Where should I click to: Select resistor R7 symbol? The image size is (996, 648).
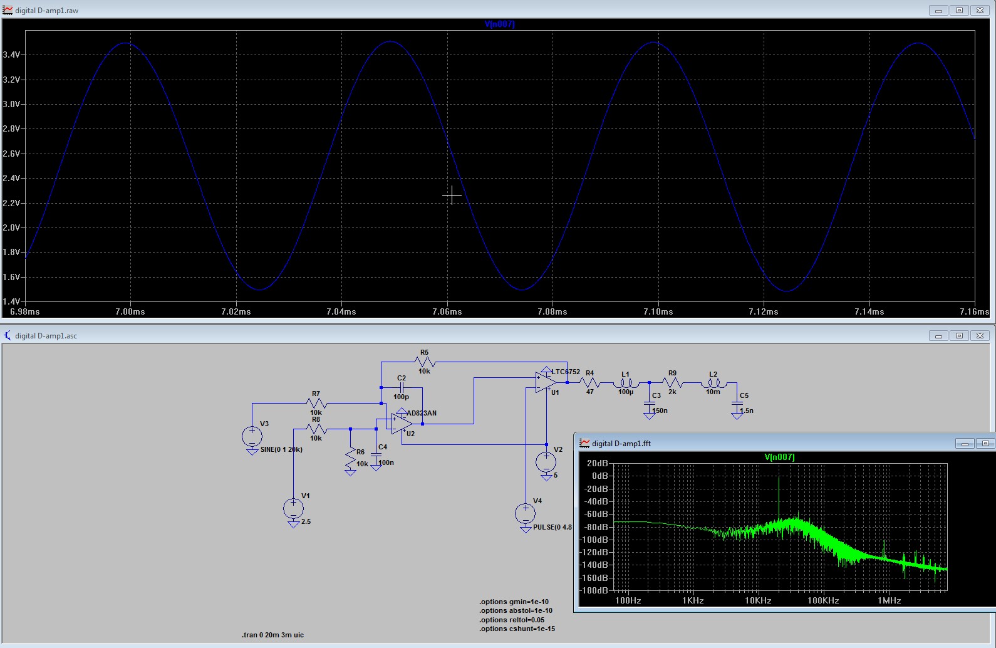coord(316,403)
